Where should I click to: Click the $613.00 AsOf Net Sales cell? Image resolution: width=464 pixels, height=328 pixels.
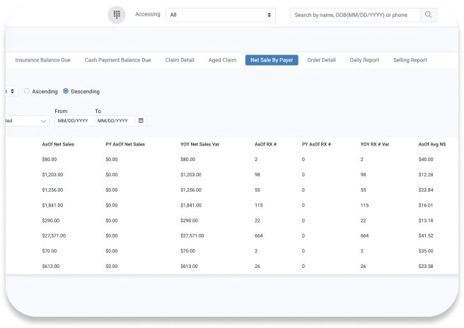click(51, 266)
